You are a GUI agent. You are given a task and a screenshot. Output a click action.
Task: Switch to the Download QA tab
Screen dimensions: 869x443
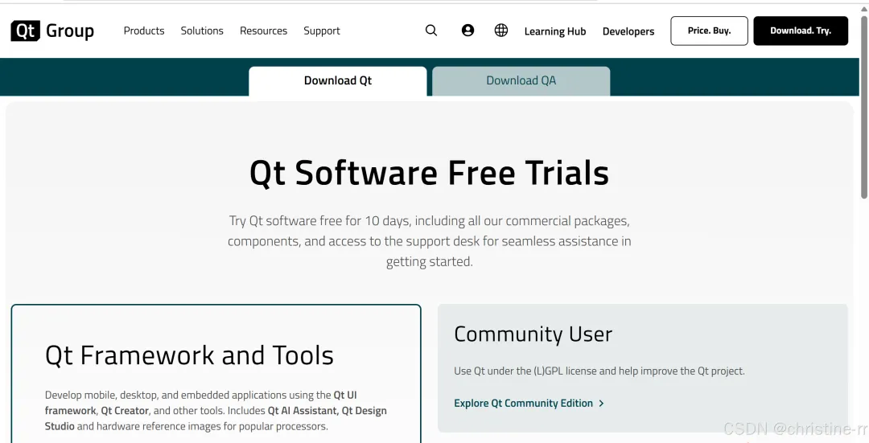pyautogui.click(x=521, y=81)
